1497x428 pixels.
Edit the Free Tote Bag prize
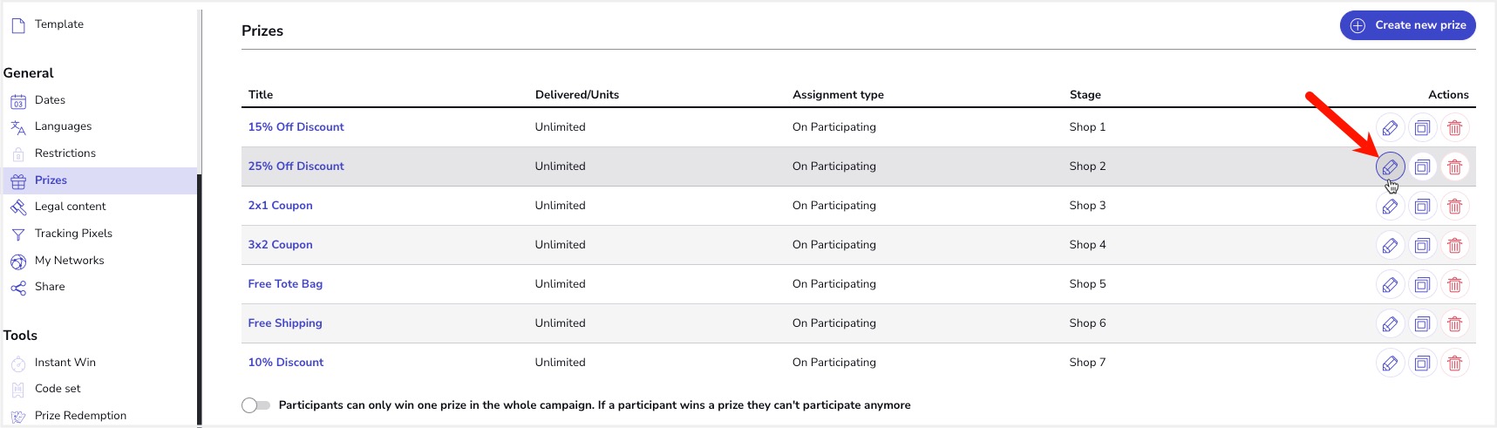click(1390, 284)
